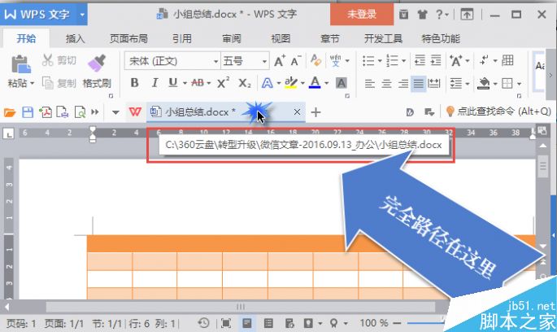Toggle underline formatting
This screenshot has height=332, width=557.
click(x=172, y=83)
